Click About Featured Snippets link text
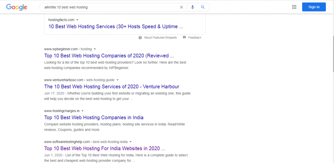Screen dimensions: 334x163 (x=160, y=38)
